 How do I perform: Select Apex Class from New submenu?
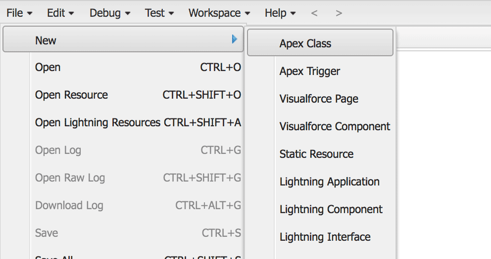coord(305,43)
